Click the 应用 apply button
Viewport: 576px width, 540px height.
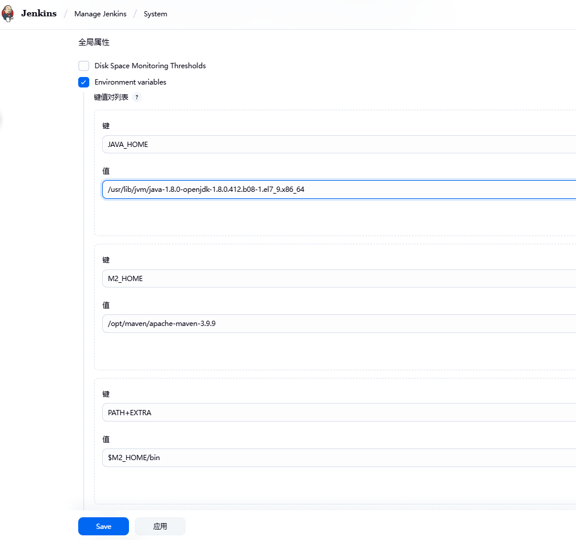[160, 527]
